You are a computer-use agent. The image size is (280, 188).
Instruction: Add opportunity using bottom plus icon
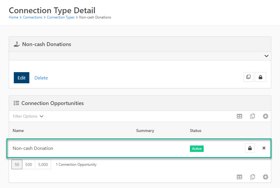pos(266,177)
